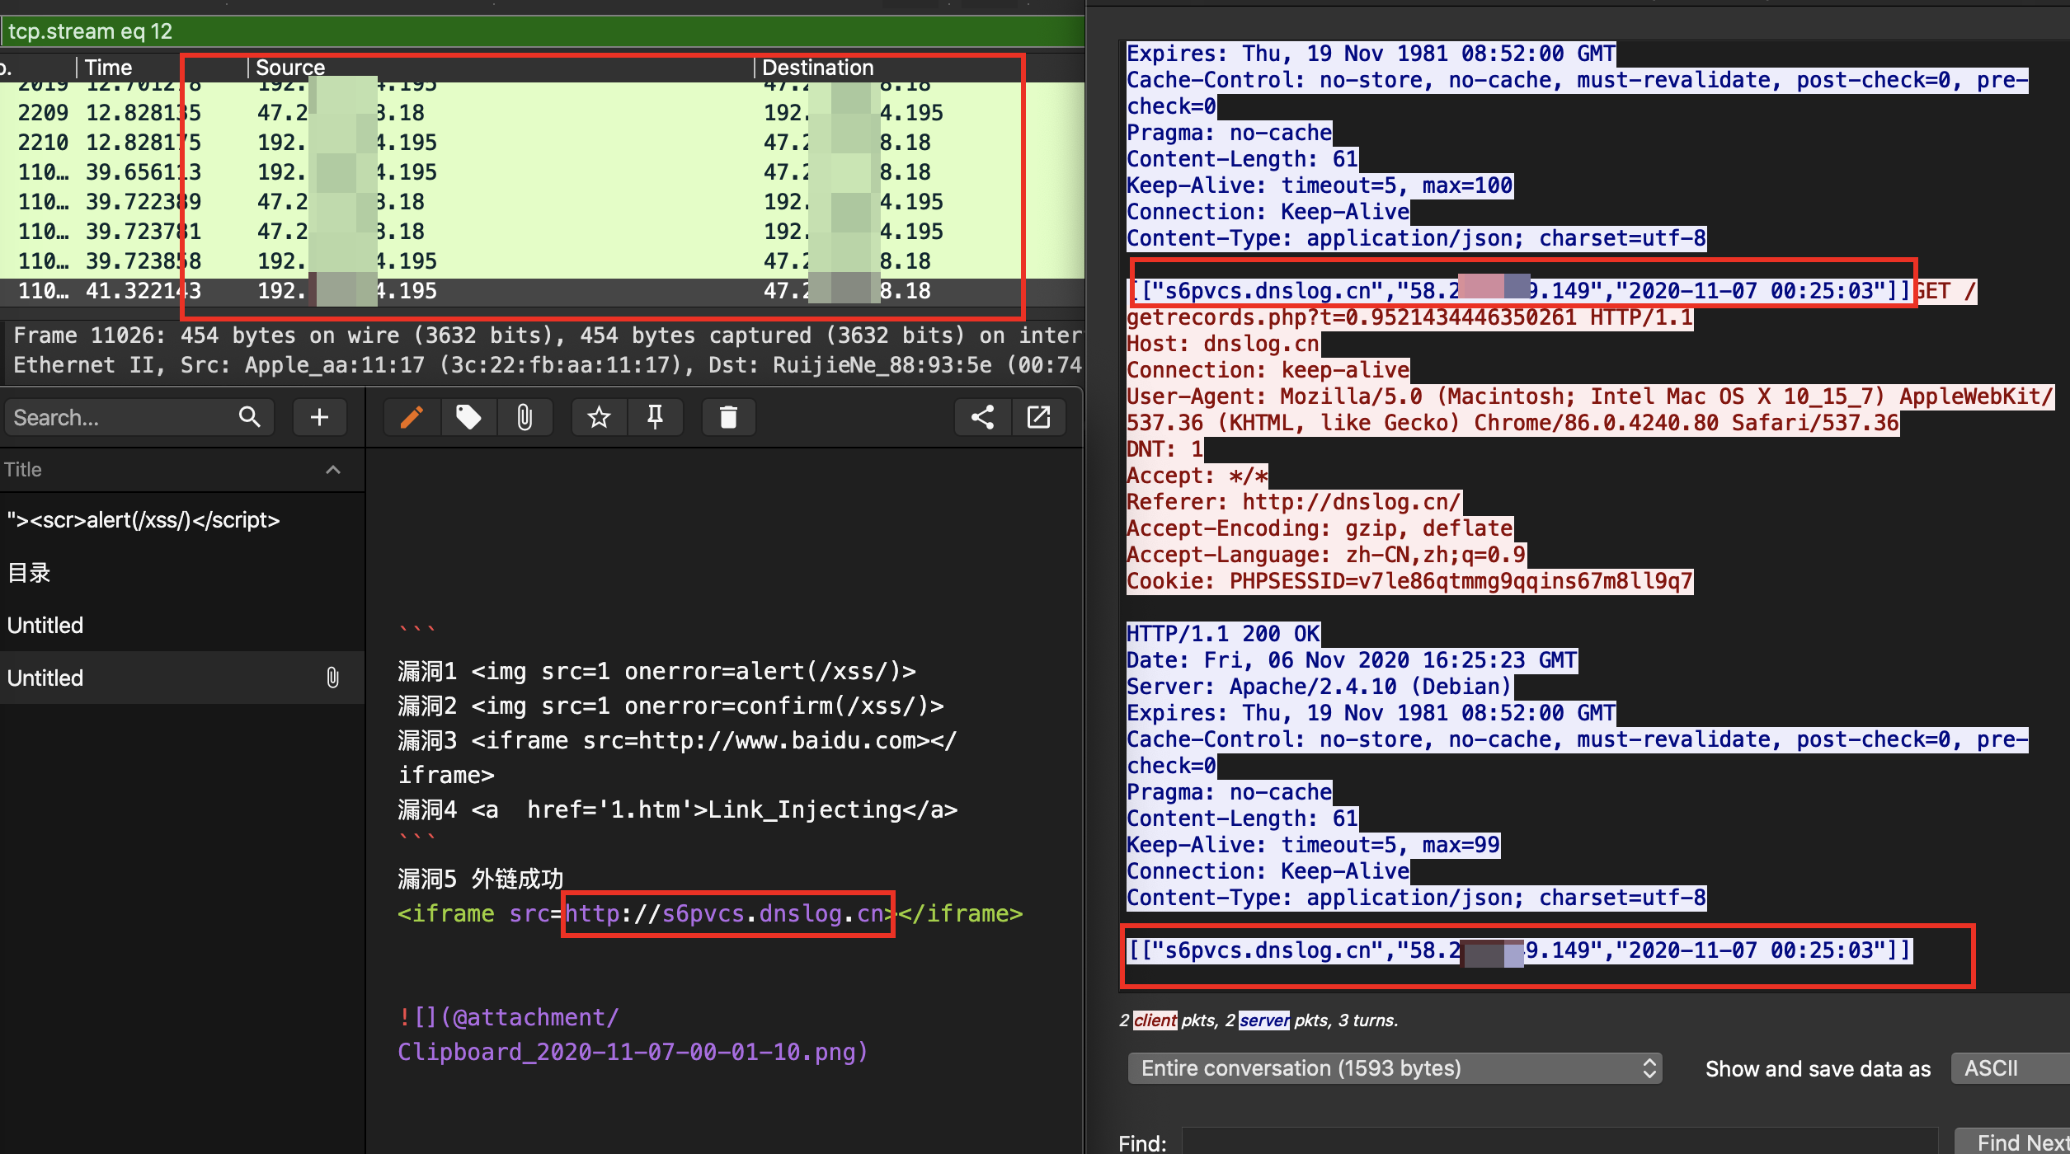Image resolution: width=2070 pixels, height=1154 pixels.
Task: Open the Entire conversation dropdown
Action: click(1394, 1067)
